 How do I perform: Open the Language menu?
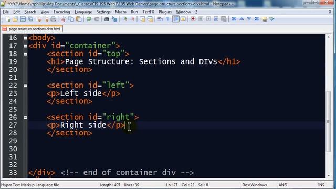[x=83, y=12]
